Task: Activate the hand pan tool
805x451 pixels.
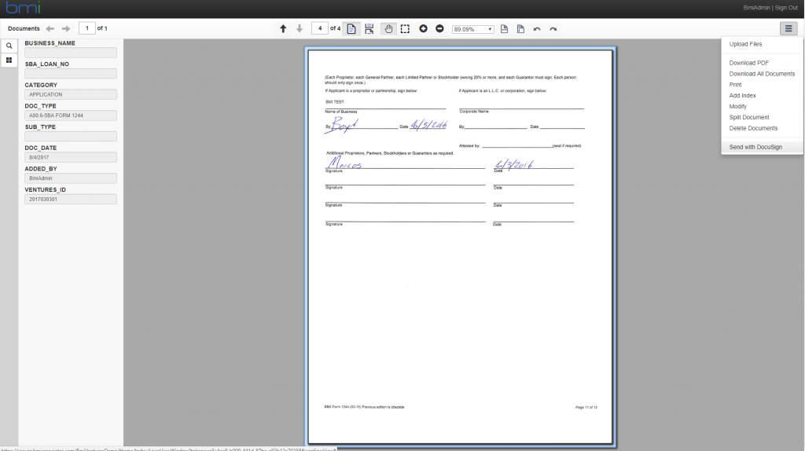Action: pos(388,29)
